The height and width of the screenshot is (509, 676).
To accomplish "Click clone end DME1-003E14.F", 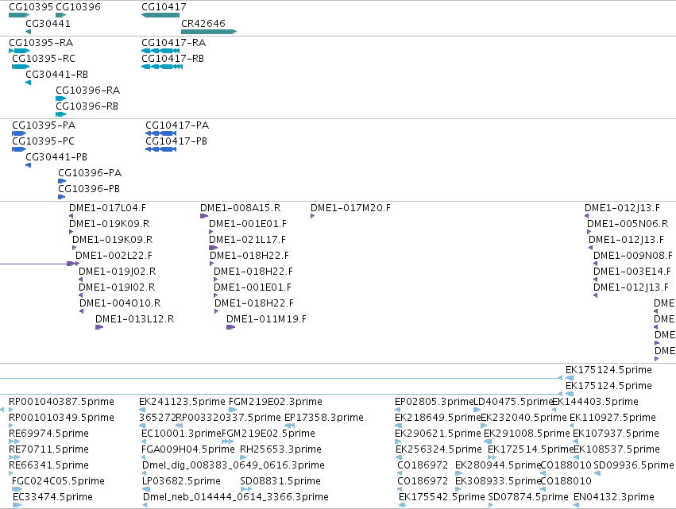I will pos(632,272).
